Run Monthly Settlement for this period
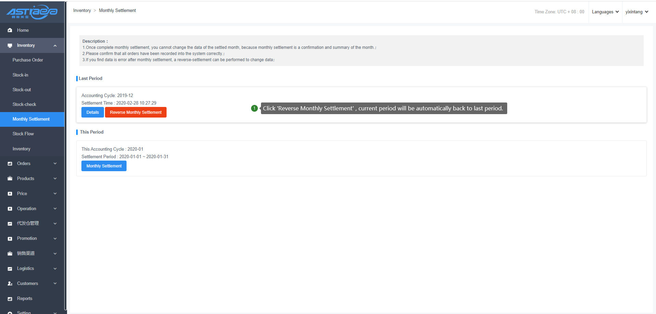 point(104,166)
